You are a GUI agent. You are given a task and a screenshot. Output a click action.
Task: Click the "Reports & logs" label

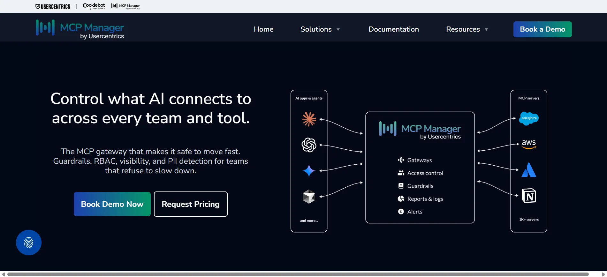[x=425, y=199]
